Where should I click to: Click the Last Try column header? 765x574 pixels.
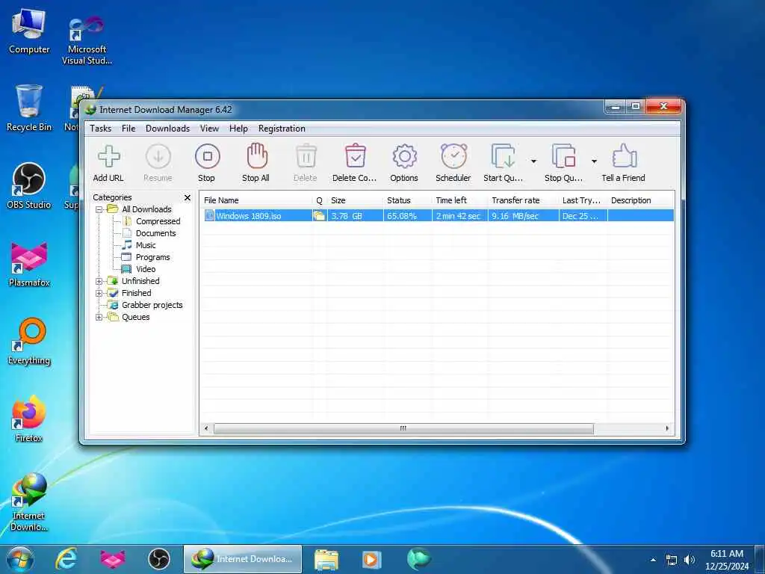[583, 200]
